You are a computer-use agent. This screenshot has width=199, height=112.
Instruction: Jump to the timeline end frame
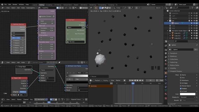(x=142, y=80)
